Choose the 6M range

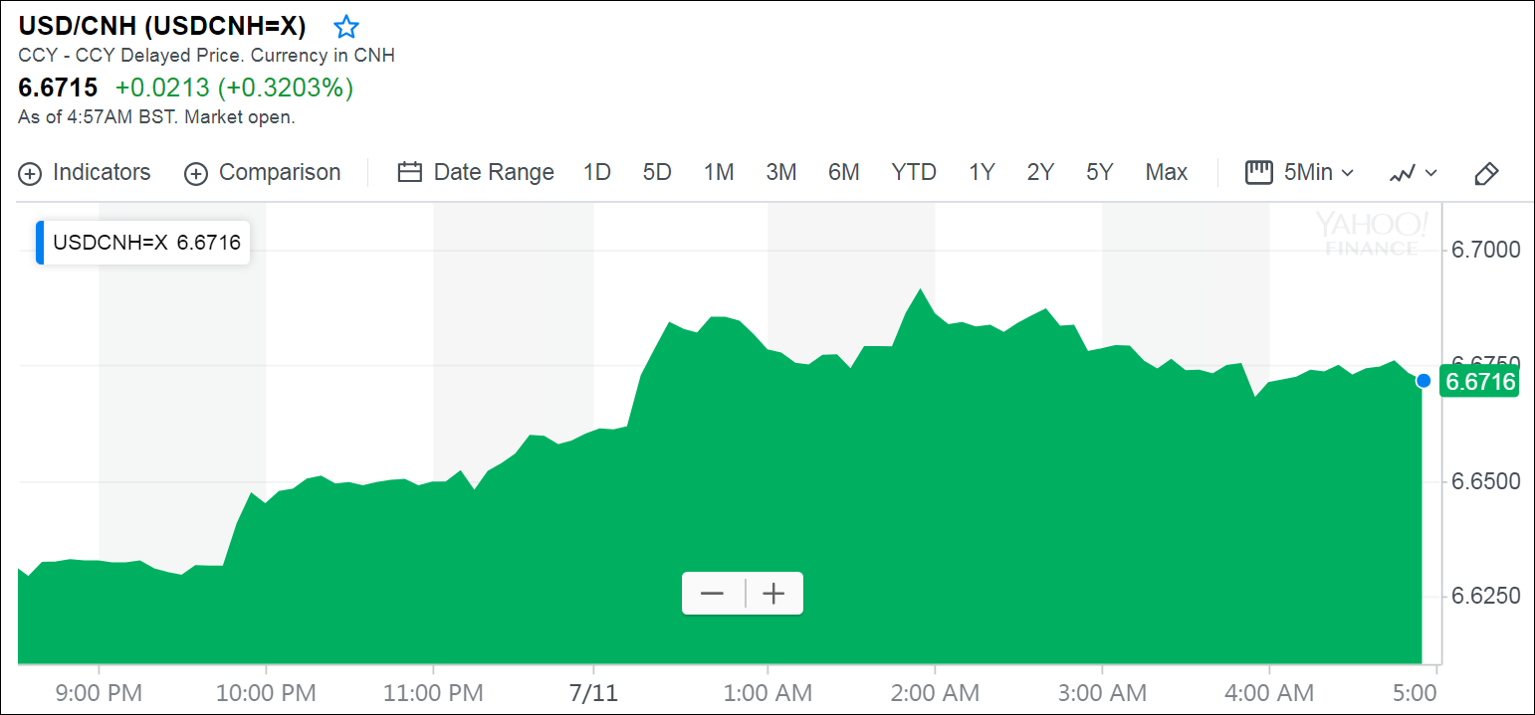(843, 172)
